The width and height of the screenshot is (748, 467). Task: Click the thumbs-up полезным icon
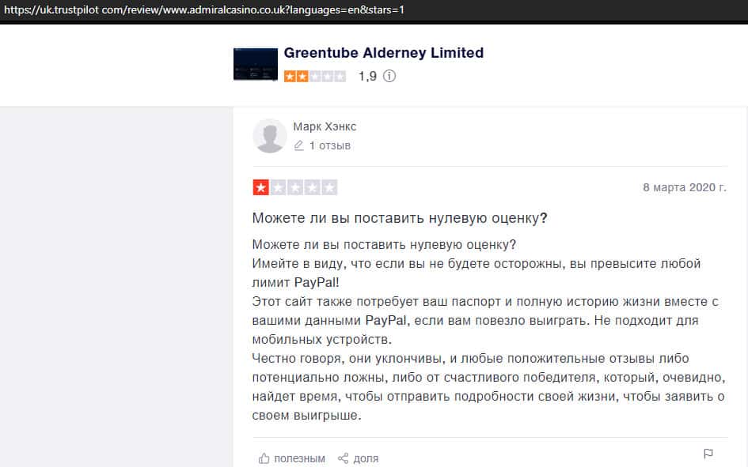click(x=264, y=458)
